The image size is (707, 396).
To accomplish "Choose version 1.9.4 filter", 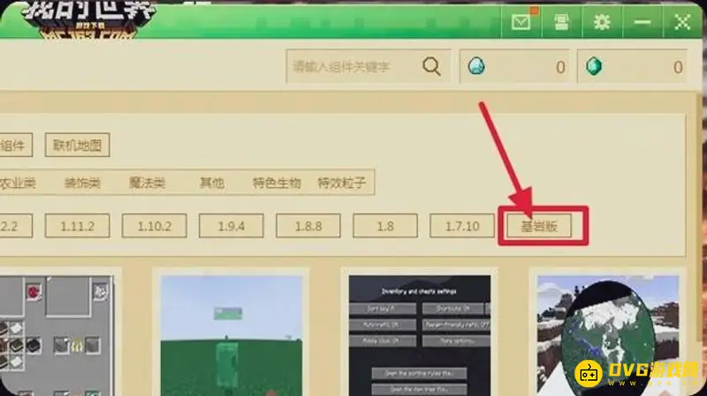I will [x=231, y=227].
